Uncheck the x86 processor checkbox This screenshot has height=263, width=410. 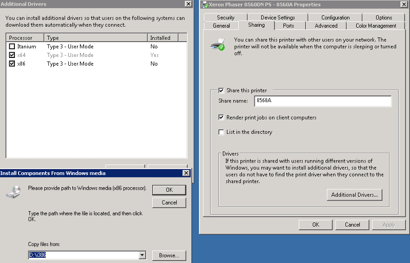[x=12, y=64]
